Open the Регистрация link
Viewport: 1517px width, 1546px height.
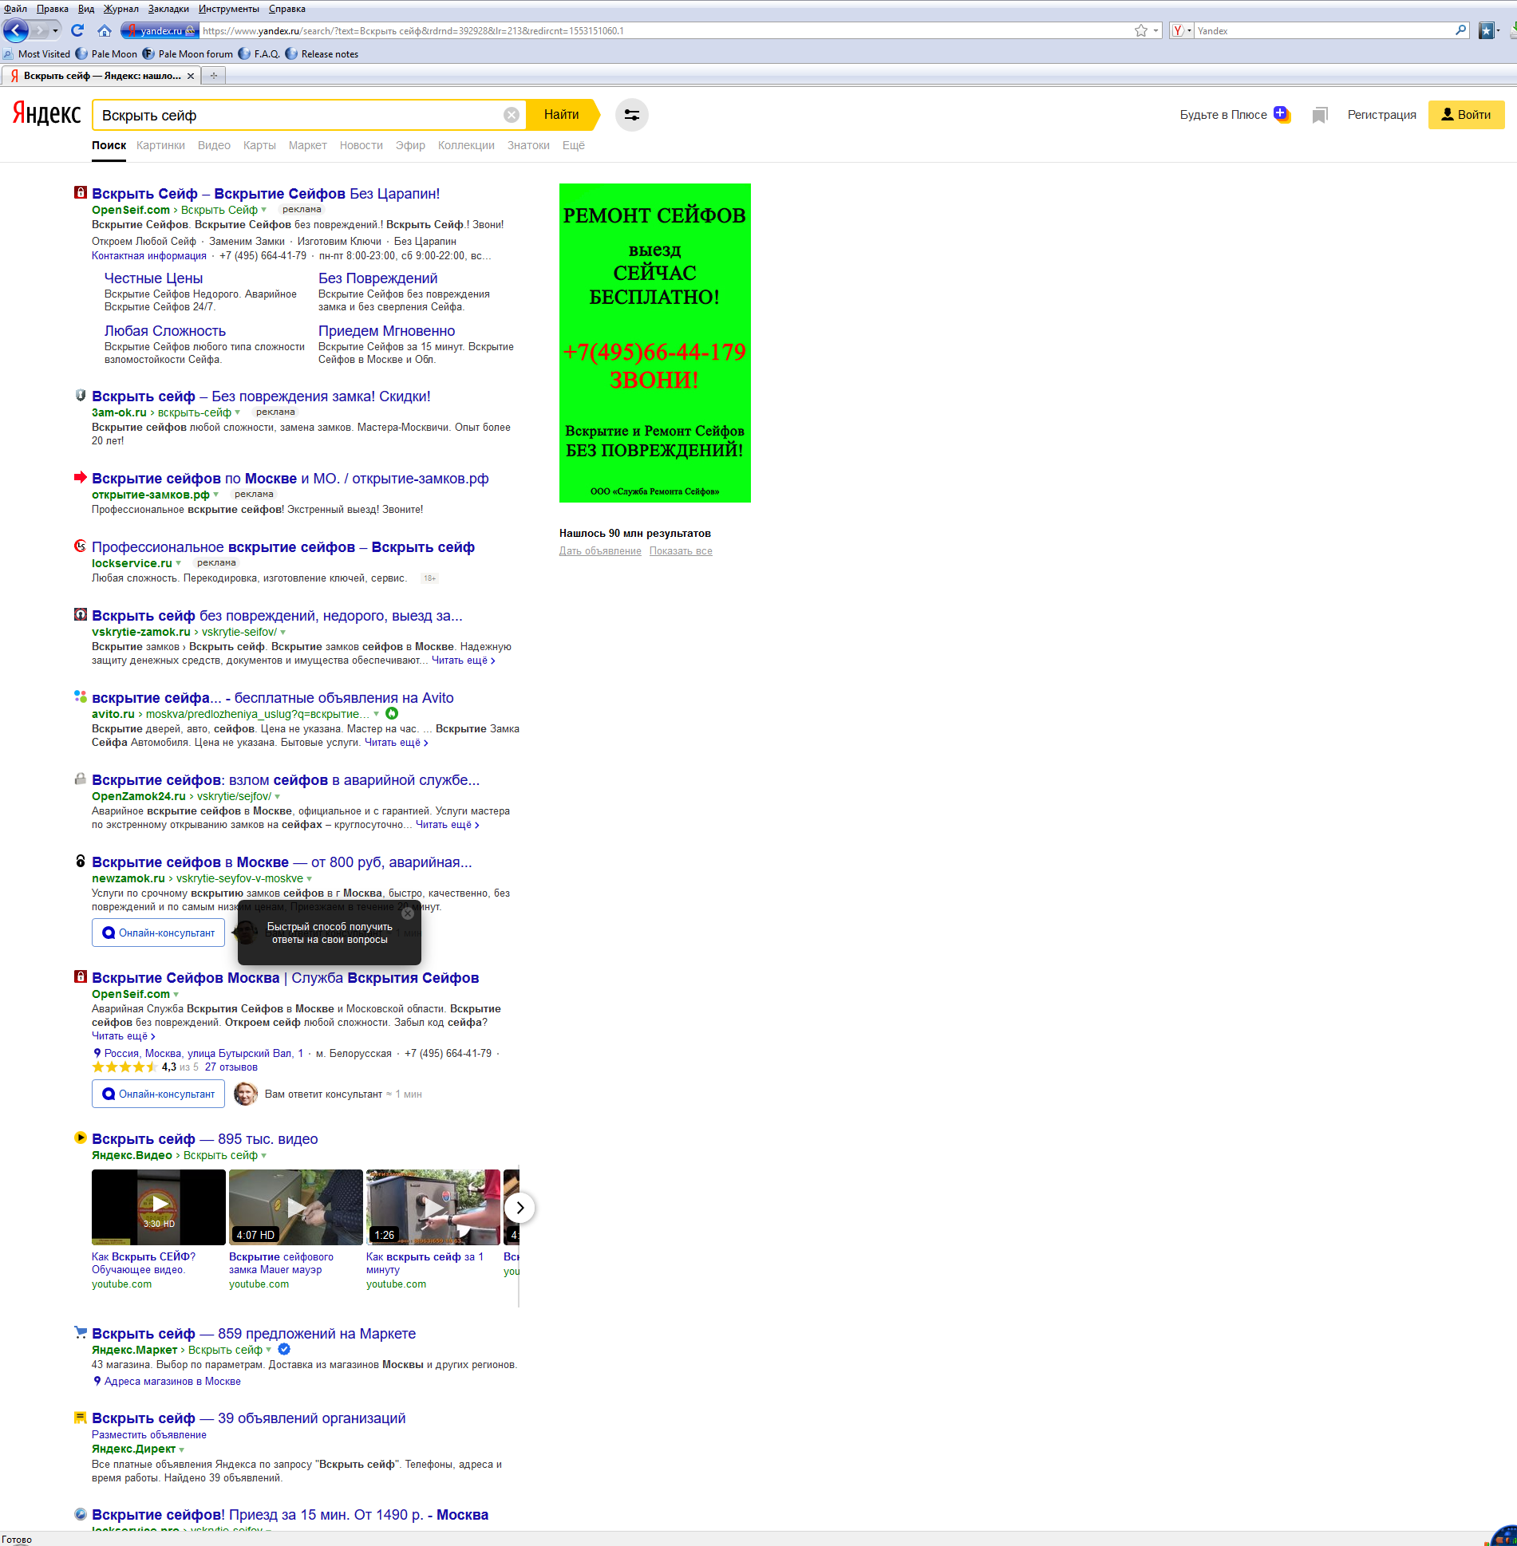[1381, 115]
